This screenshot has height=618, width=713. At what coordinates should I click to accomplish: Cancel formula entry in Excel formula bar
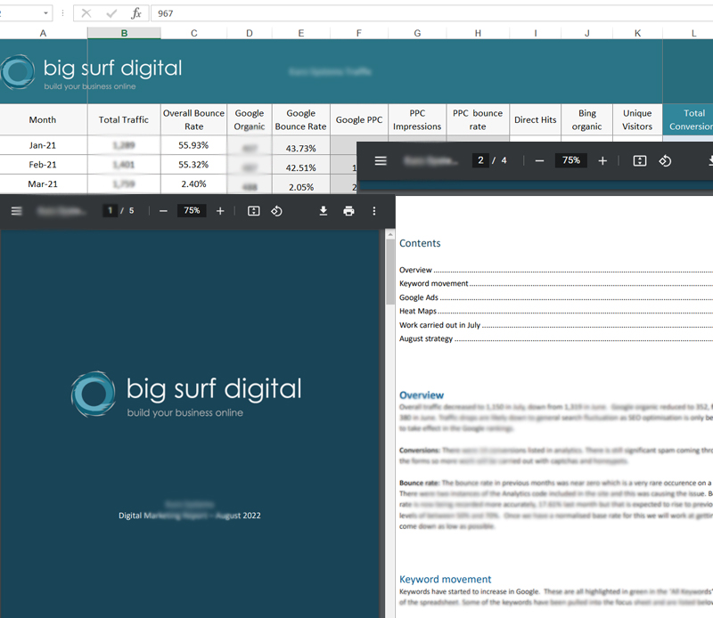coord(86,13)
